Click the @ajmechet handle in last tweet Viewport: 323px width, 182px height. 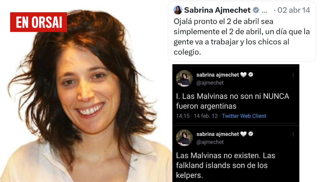[x=210, y=142]
